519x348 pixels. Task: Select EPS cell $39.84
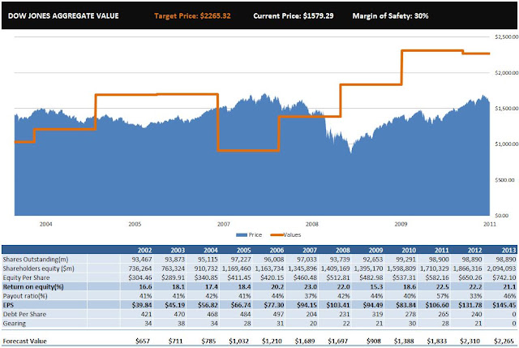pyautogui.click(x=142, y=305)
